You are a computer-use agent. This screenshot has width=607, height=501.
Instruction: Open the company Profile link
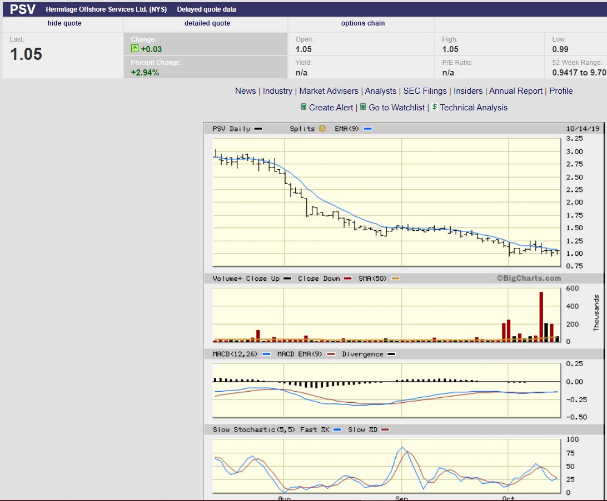point(561,91)
